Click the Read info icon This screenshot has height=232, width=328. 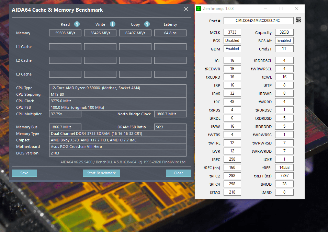77,24
